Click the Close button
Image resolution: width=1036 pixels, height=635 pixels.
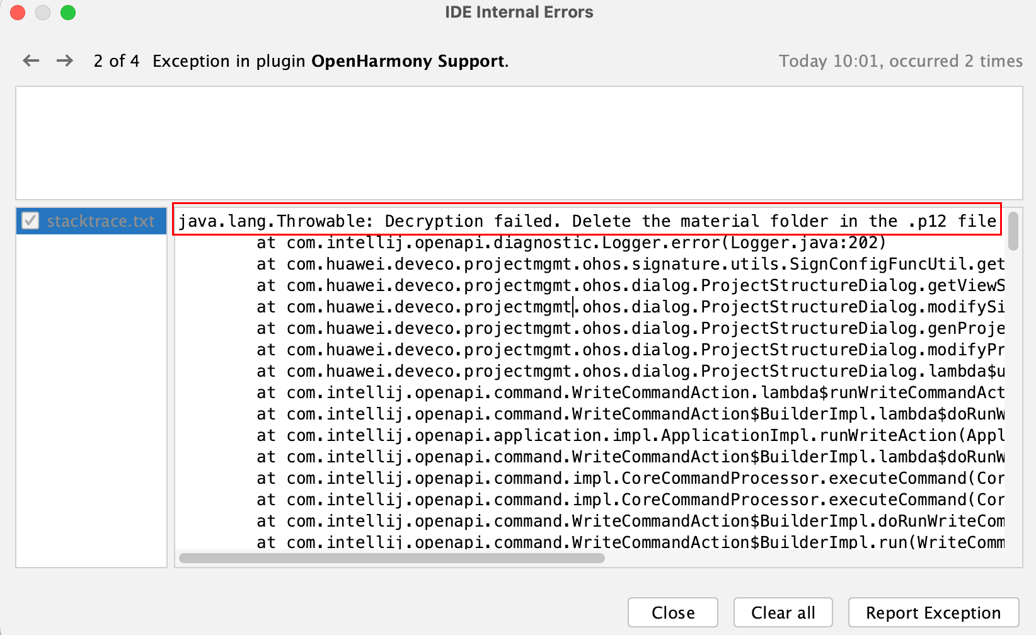point(672,612)
